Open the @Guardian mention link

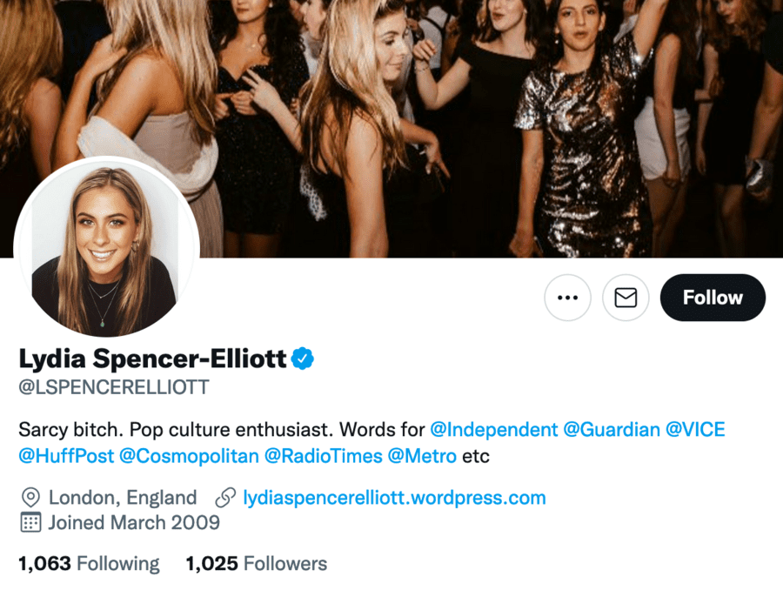612,430
